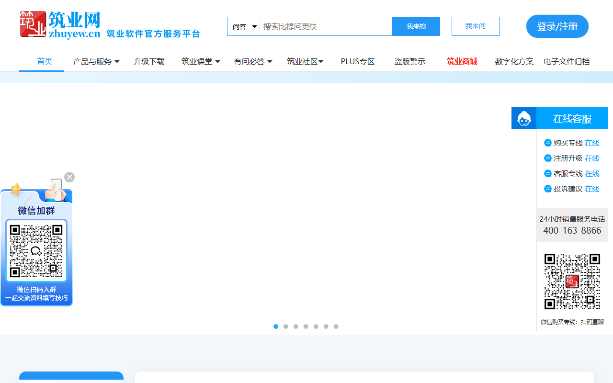613x383 pixels.
Task: Click the 我来搜 search button
Action: pos(416,26)
